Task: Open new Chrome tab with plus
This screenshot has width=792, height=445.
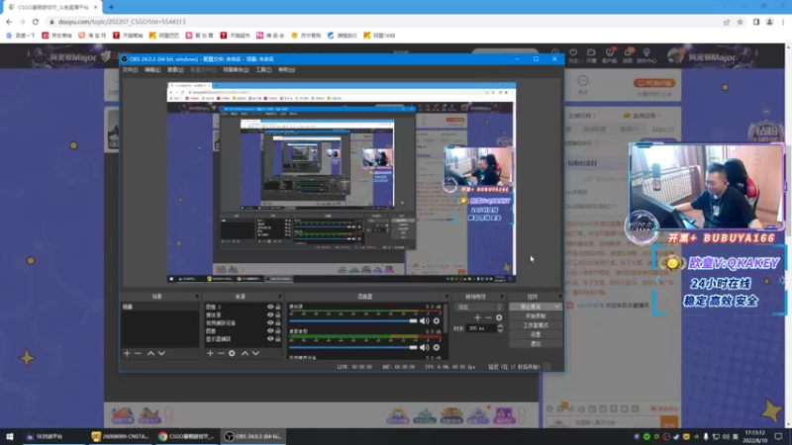Action: [111, 7]
